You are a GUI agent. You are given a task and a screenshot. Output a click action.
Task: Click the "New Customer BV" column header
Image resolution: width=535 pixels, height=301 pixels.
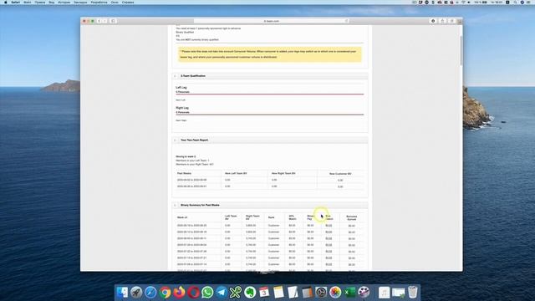tap(340, 174)
